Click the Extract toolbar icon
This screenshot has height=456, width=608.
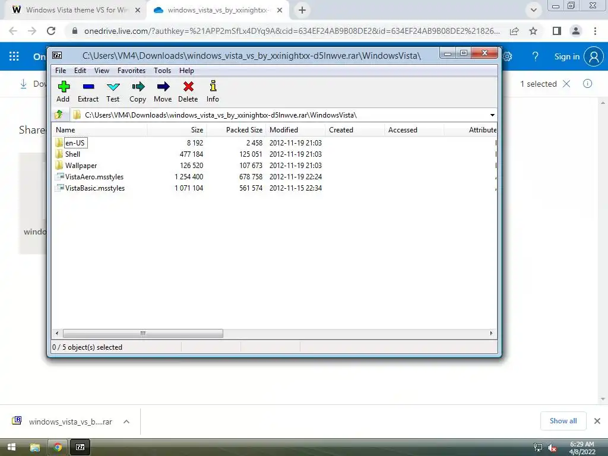coord(88,91)
